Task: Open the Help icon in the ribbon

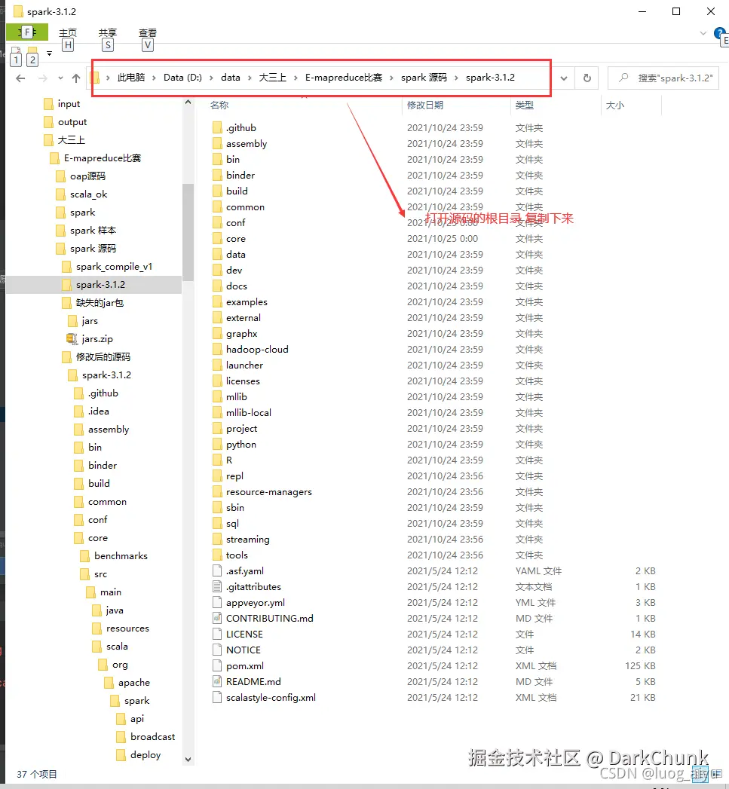Action: tap(720, 34)
